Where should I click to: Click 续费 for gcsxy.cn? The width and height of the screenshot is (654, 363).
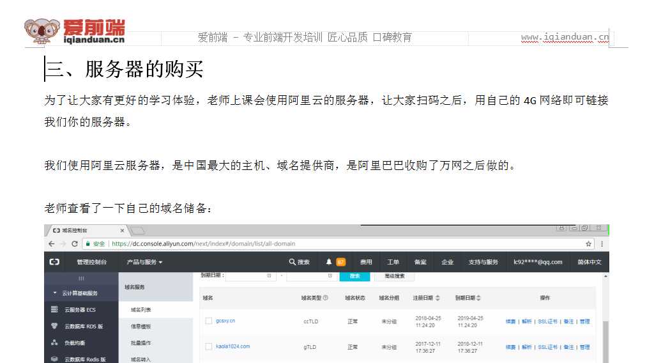(510, 321)
